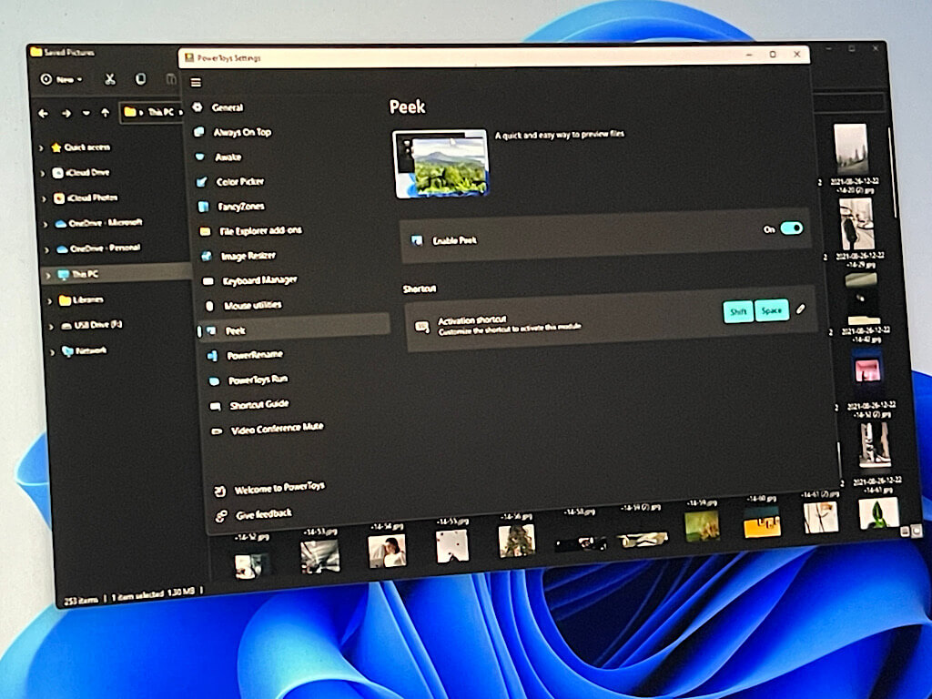The height and width of the screenshot is (699, 932).
Task: Select the -14-56.jpg photo thumbnail
Action: tap(517, 540)
